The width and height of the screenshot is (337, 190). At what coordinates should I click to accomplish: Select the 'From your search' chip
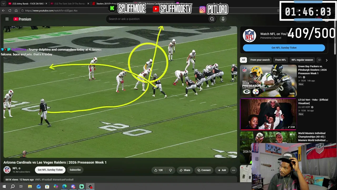tap(260, 60)
